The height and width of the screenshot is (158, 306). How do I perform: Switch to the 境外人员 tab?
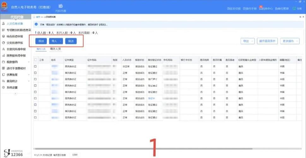[x=56, y=49]
